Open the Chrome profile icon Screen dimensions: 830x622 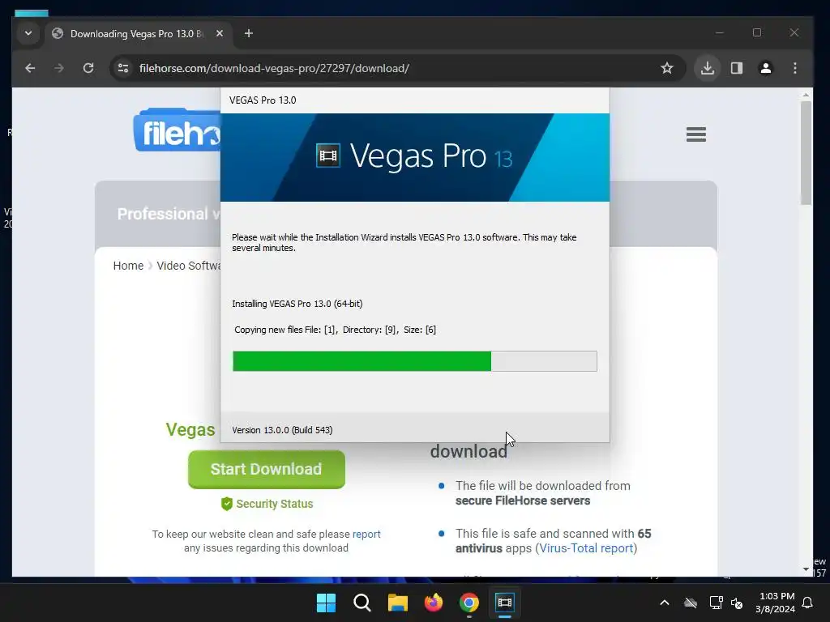[x=765, y=68]
